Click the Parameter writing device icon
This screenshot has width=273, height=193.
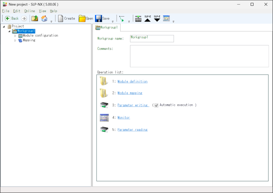[x=104, y=105]
